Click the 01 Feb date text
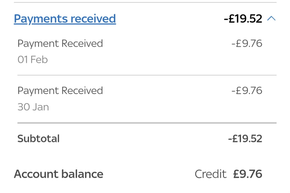The image size is (290, 193). coord(33,60)
